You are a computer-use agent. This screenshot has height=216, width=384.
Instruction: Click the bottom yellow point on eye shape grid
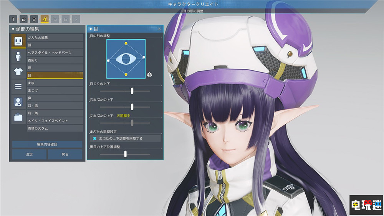(x=126, y=75)
